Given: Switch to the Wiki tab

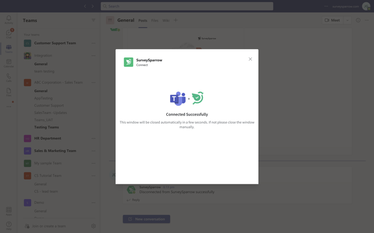Looking at the screenshot, I should pyautogui.click(x=166, y=21).
